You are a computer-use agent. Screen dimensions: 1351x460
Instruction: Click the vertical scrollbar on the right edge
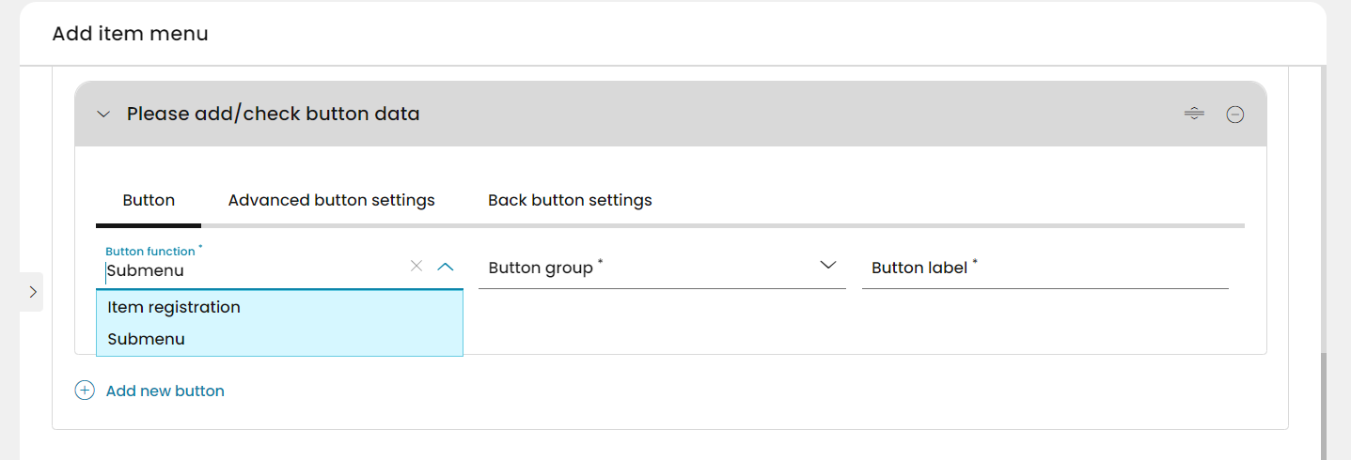tap(1324, 406)
